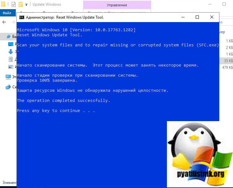Minimize the Reset Windows Update Tool console
The width and height of the screenshot is (233, 188).
[x=183, y=17]
